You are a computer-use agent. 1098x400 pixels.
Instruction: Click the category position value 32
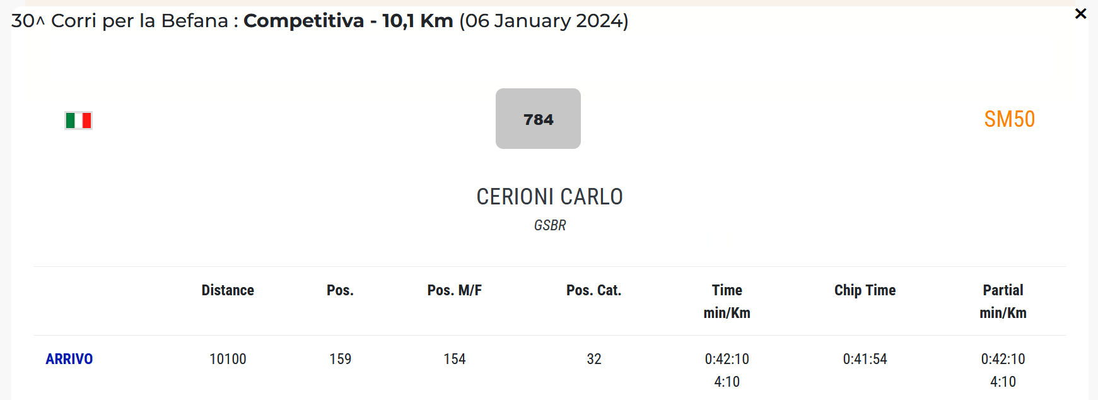[593, 359]
